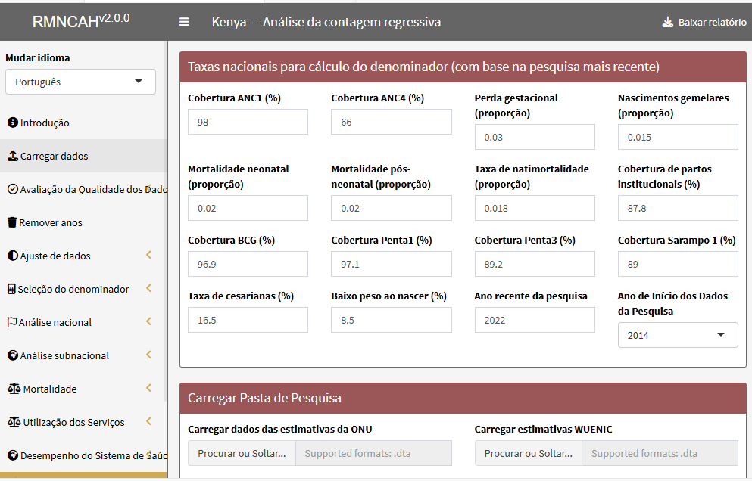Open the Introdução menu item
The width and height of the screenshot is (752, 481).
coord(83,123)
